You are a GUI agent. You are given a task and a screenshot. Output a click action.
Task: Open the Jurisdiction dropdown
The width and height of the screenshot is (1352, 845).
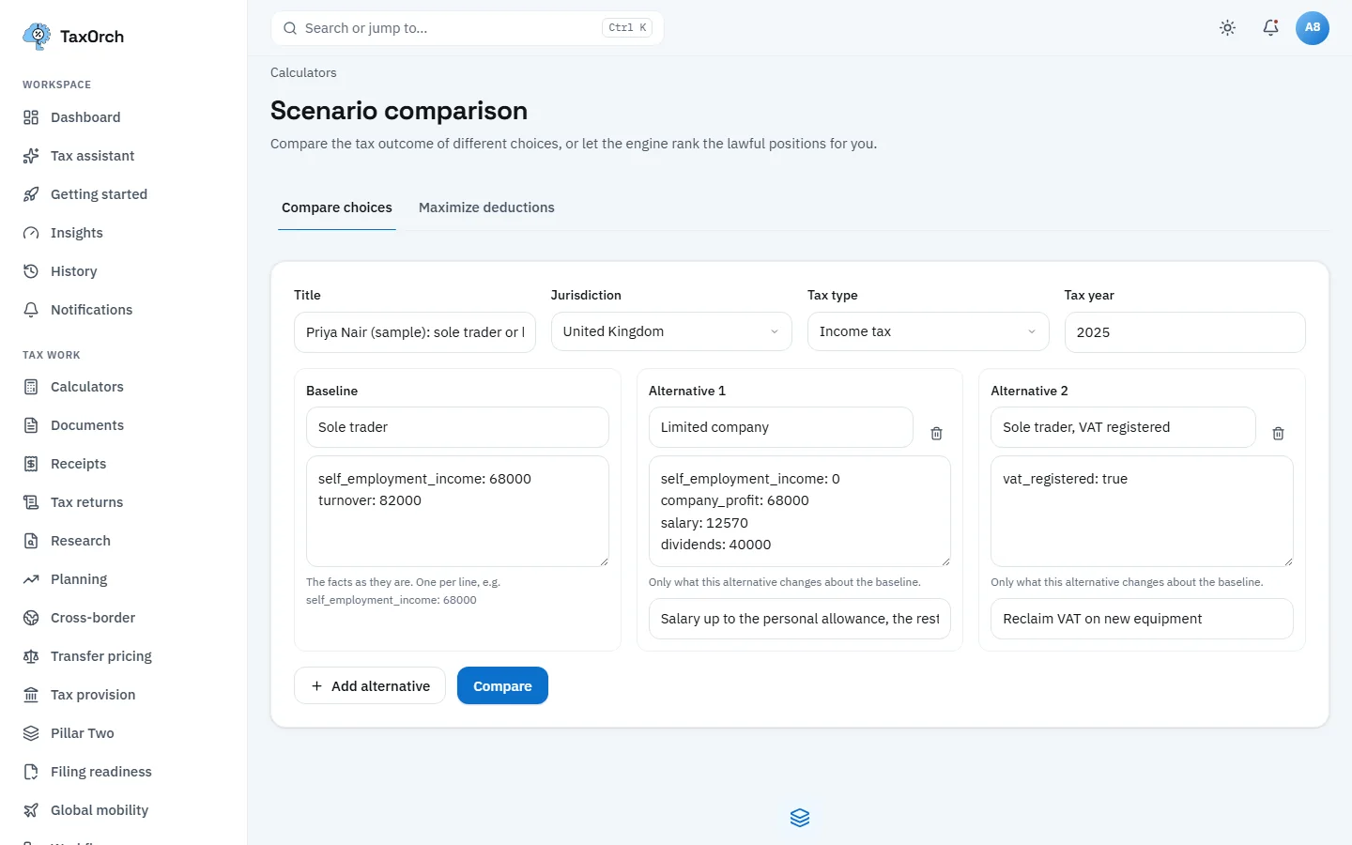point(671,331)
